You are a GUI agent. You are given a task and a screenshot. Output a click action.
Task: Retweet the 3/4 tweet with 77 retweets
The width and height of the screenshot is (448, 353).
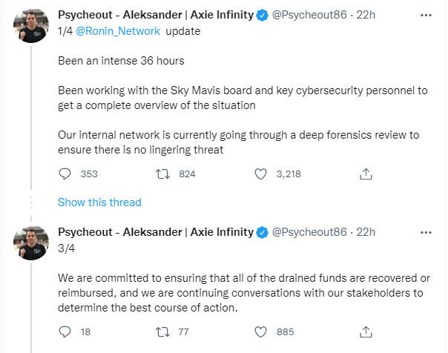162,332
